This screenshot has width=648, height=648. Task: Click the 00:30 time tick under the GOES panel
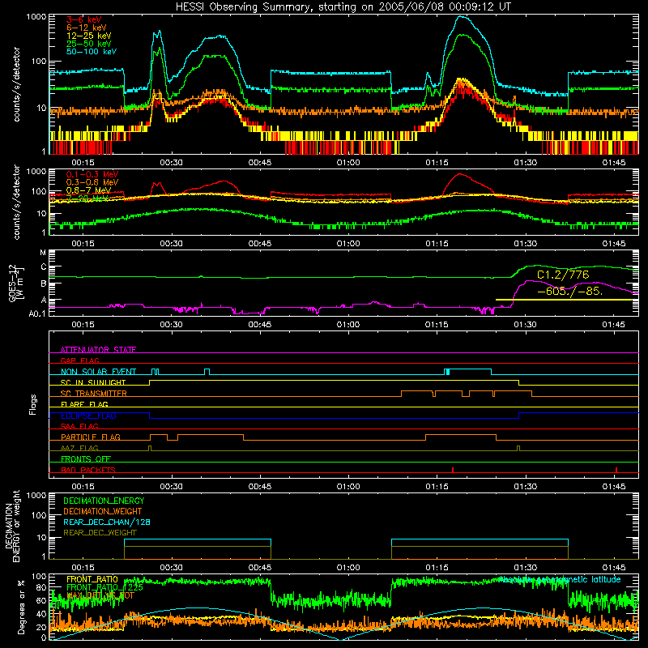[171, 325]
